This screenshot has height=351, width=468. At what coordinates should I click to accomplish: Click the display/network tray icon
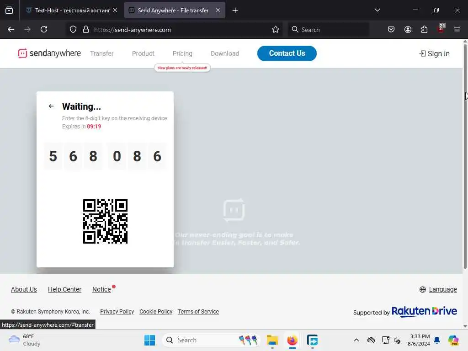385,340
